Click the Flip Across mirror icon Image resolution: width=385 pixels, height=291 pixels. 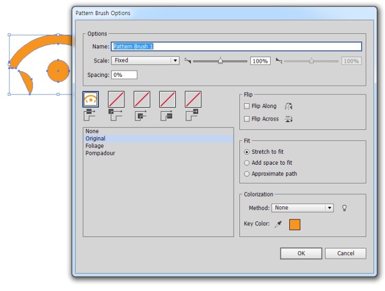tap(289, 119)
